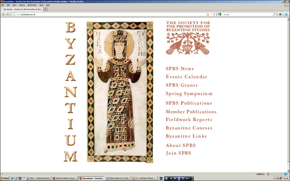Expand hidden system tray icons
Screen dimensions: 290x181
point(275,178)
